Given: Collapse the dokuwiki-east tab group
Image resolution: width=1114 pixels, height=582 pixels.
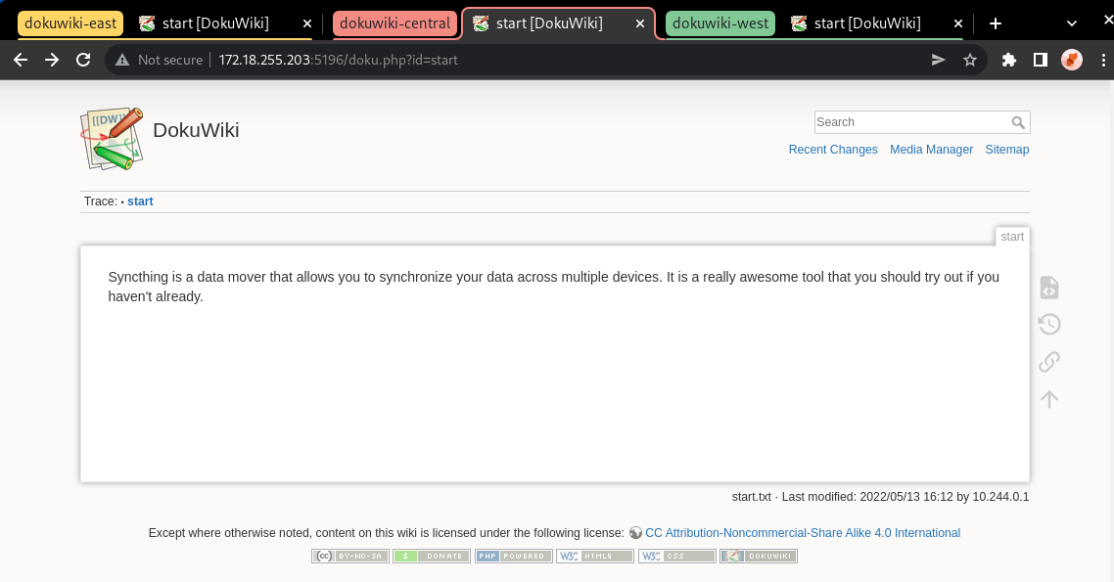Looking at the screenshot, I should [70, 23].
